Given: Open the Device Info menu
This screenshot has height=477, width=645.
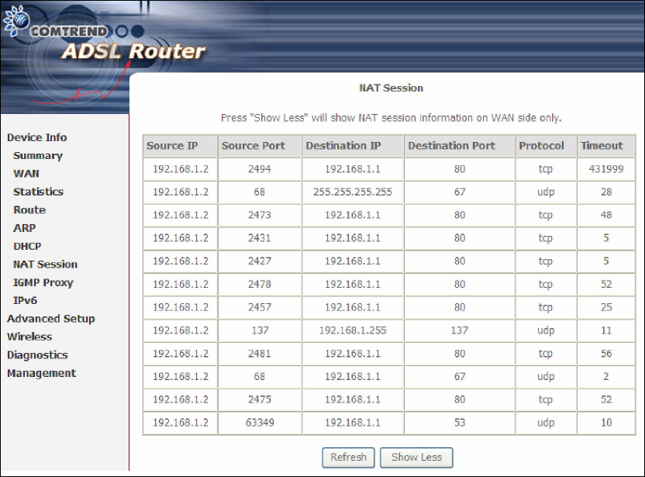Looking at the screenshot, I should (x=37, y=137).
